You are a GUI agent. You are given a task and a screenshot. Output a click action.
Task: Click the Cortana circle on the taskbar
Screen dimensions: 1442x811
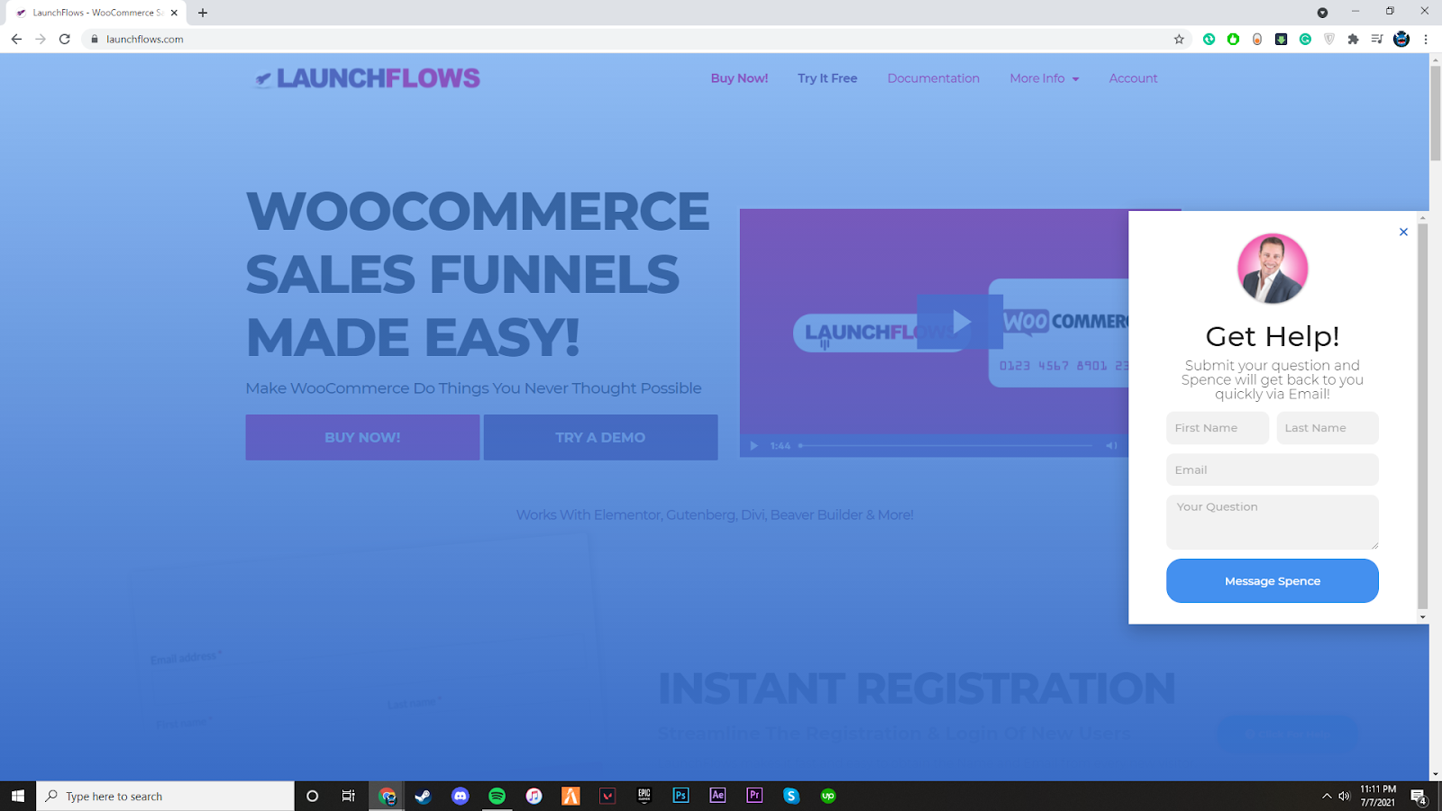313,796
